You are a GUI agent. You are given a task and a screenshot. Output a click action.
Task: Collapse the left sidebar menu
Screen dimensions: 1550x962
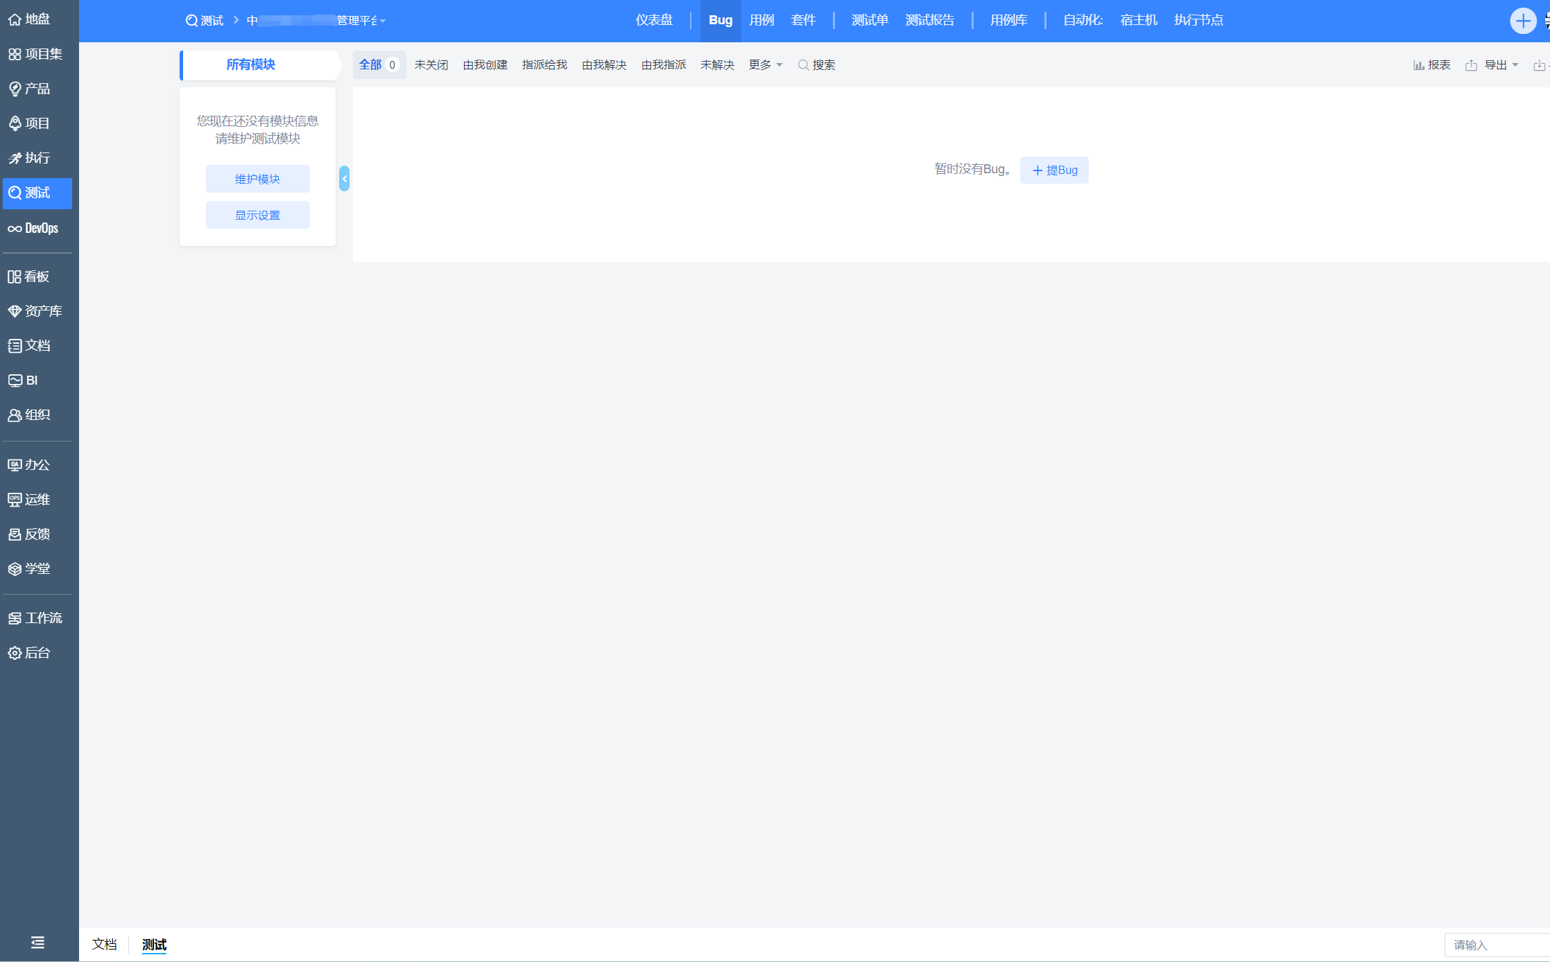click(37, 943)
